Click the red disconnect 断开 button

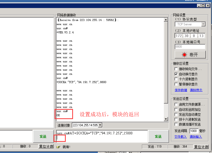(190, 55)
